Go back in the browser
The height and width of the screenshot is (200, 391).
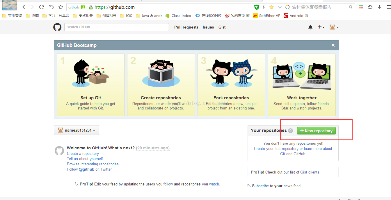click(24, 7)
